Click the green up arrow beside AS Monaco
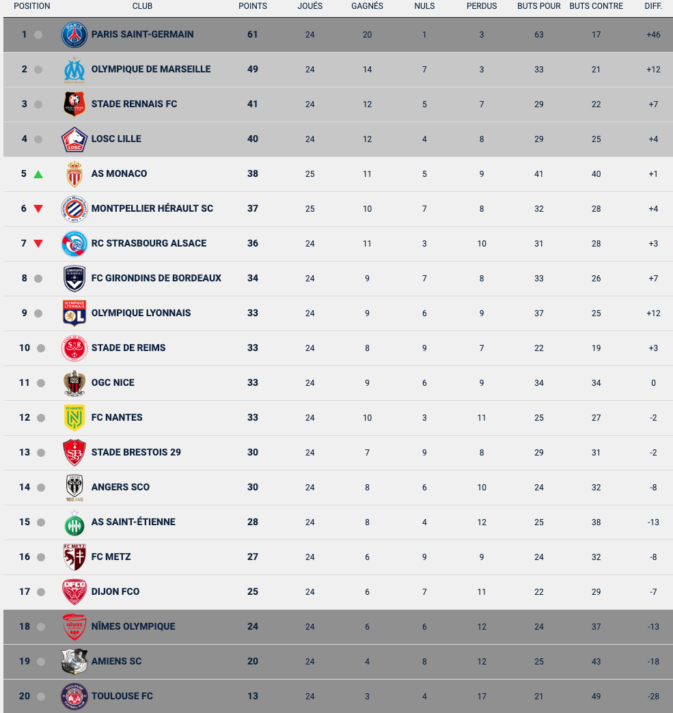The image size is (673, 713). pos(38,174)
